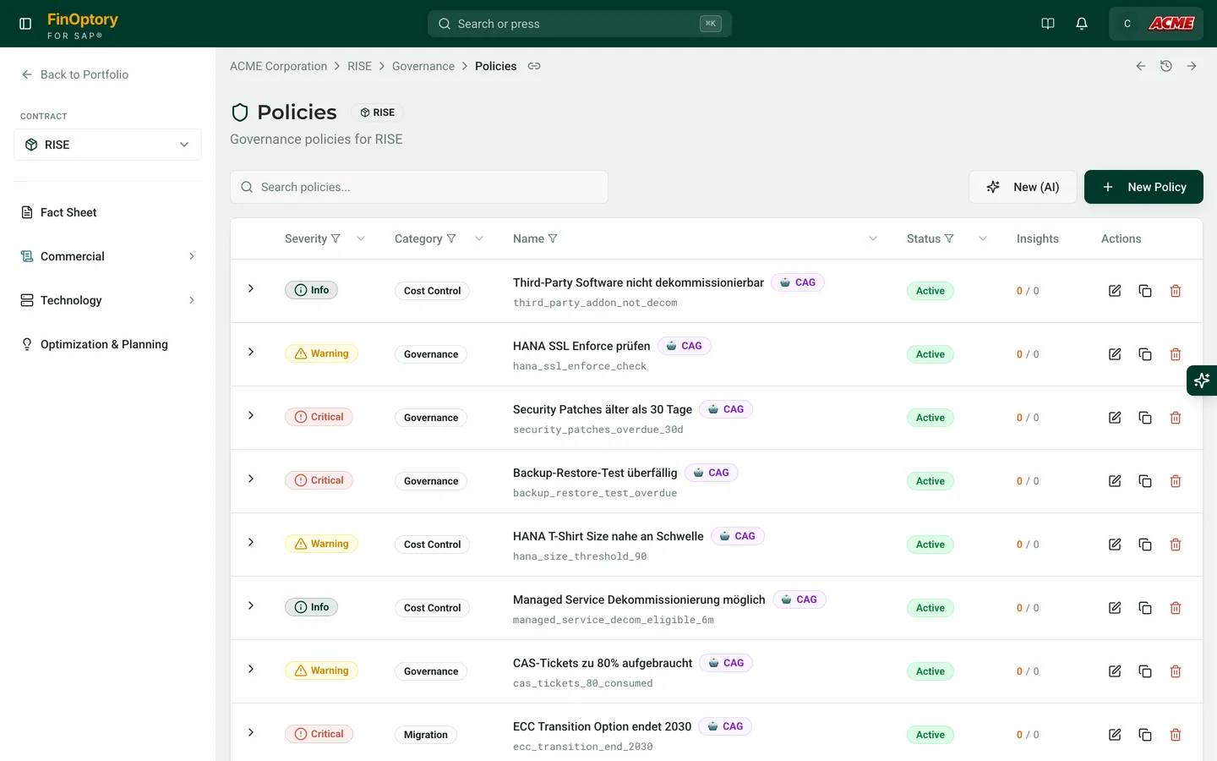The width and height of the screenshot is (1217, 761).
Task: Edit the HANA SSL Enforce prüfen policy
Action: (x=1114, y=353)
